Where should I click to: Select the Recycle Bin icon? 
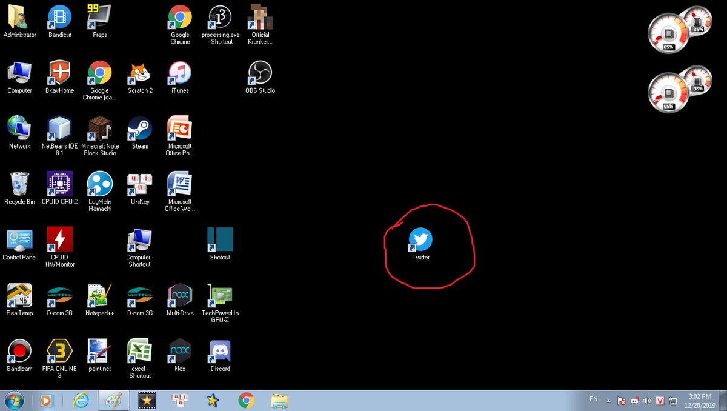click(x=19, y=189)
